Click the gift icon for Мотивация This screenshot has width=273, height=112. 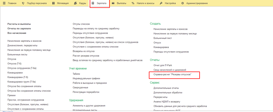[54, 3]
